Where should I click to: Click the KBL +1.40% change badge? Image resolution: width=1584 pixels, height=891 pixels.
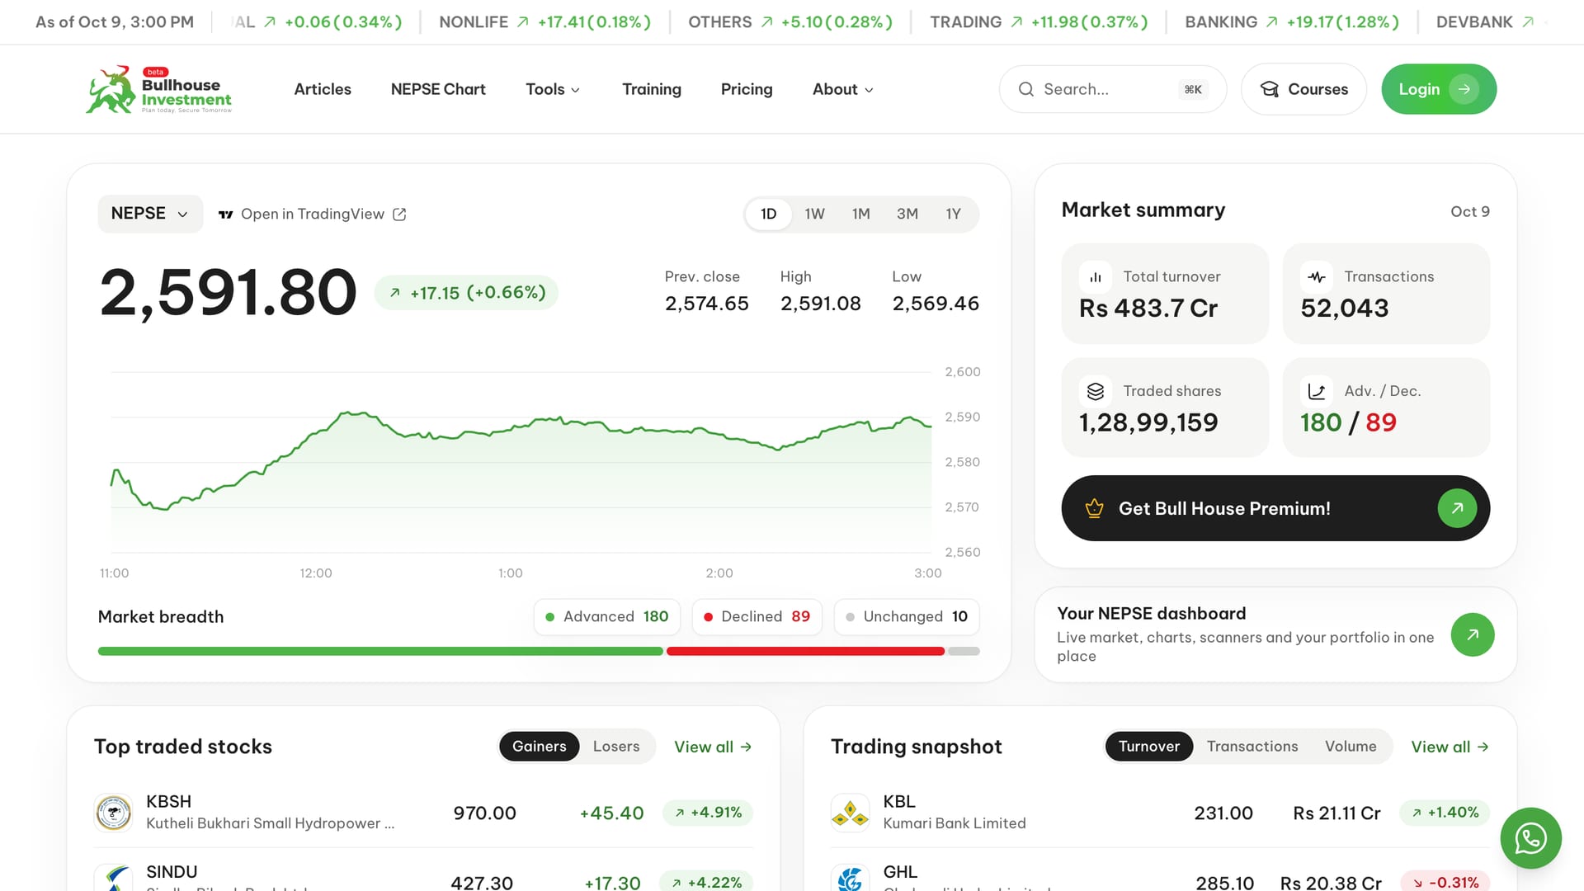click(1445, 813)
